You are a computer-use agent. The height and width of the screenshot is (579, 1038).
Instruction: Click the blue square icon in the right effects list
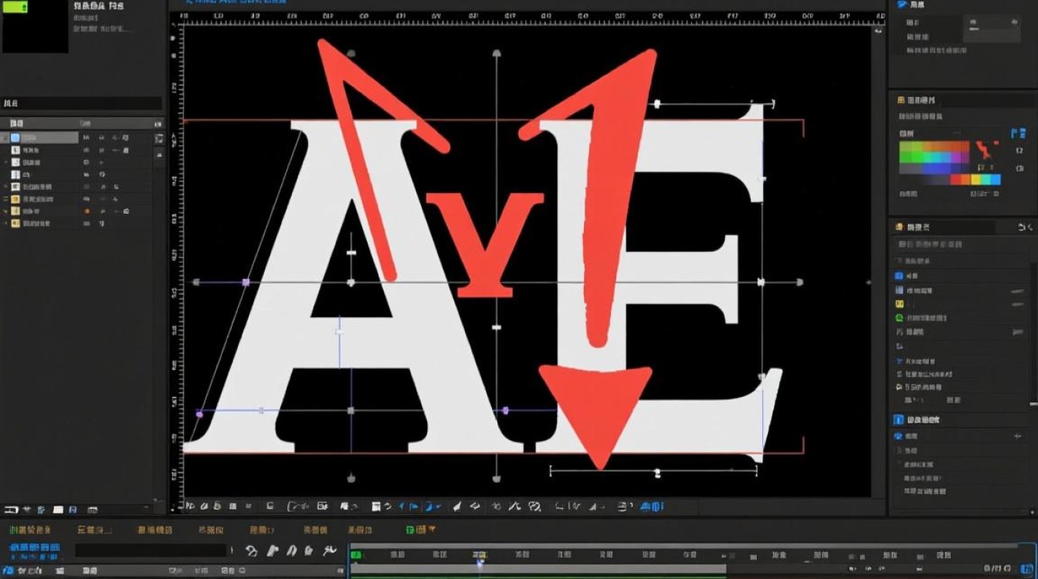coord(899,276)
